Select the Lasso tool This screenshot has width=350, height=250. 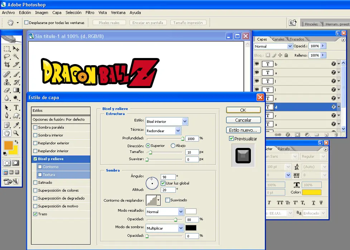[7, 56]
